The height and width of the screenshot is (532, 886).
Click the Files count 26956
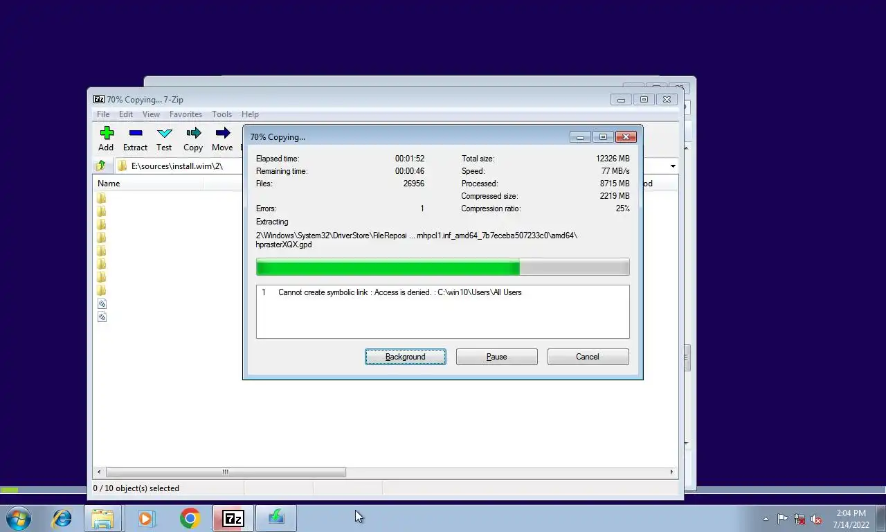(x=413, y=184)
